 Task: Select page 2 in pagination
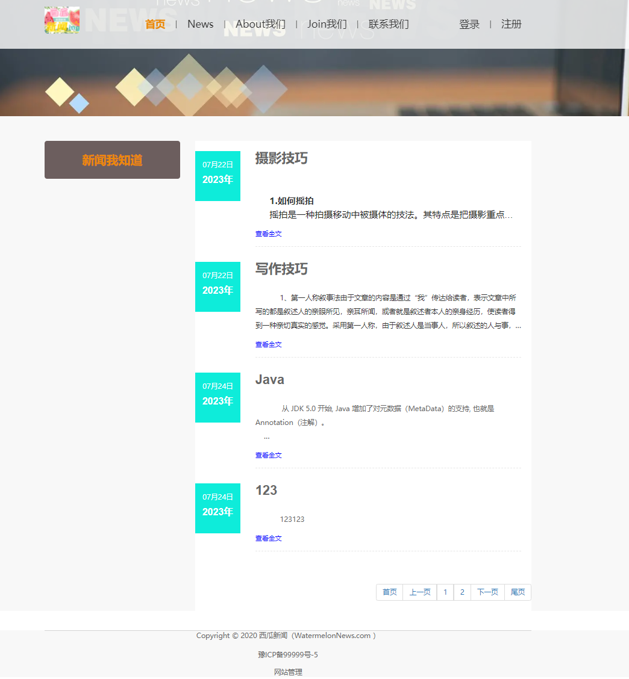click(462, 592)
